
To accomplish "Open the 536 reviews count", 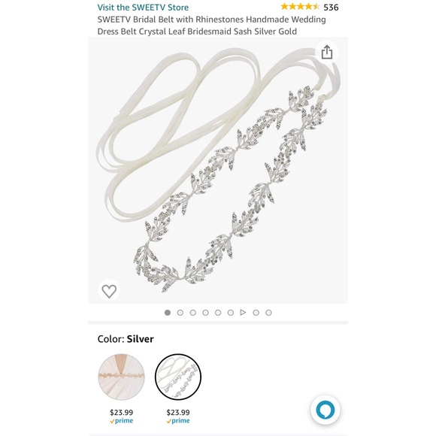I will point(331,8).
